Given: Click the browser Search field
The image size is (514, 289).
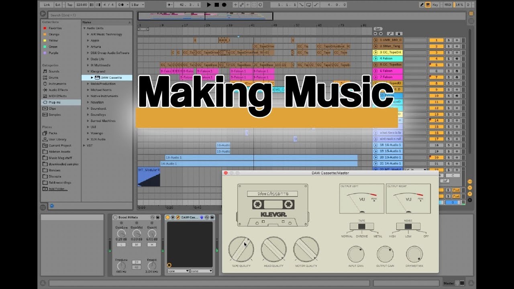Looking at the screenshot, I should point(89,15).
